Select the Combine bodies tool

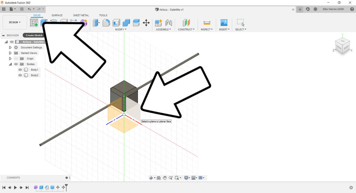click(x=126, y=23)
